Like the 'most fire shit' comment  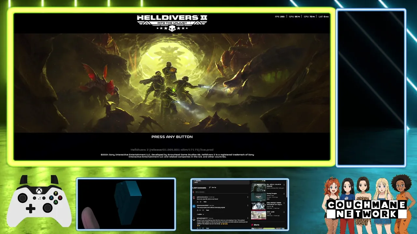pyautogui.click(x=198, y=202)
